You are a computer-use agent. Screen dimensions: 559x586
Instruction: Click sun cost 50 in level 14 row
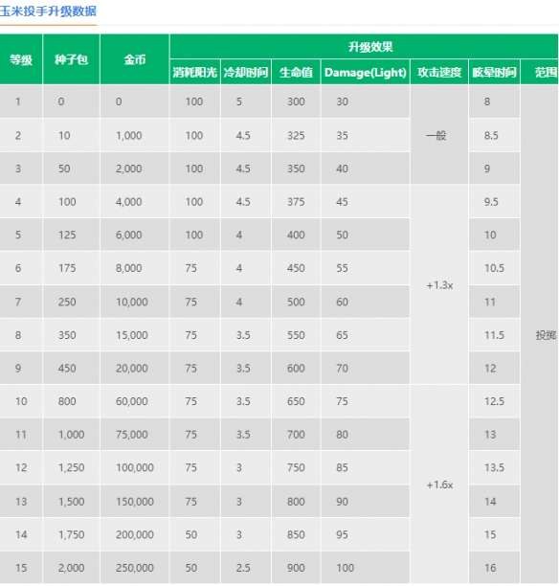(x=190, y=534)
